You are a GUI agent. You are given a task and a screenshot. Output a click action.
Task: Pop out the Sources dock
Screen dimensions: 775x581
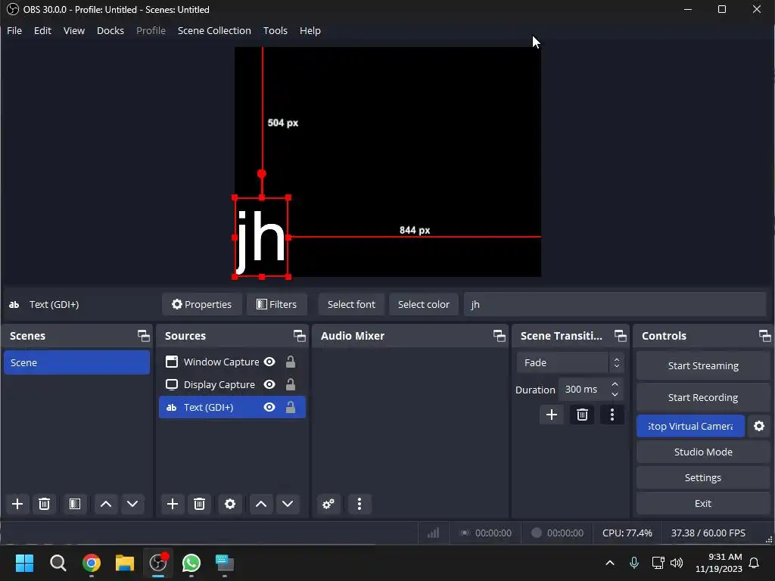(300, 336)
